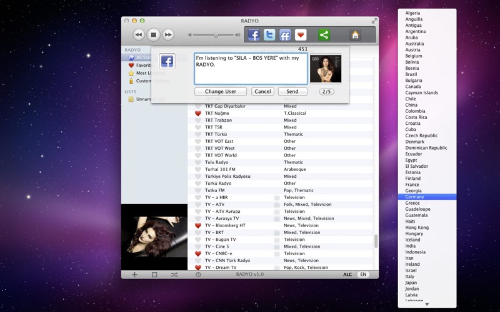Click the down arrow at country list bottom
500x312 pixels.
(427, 305)
